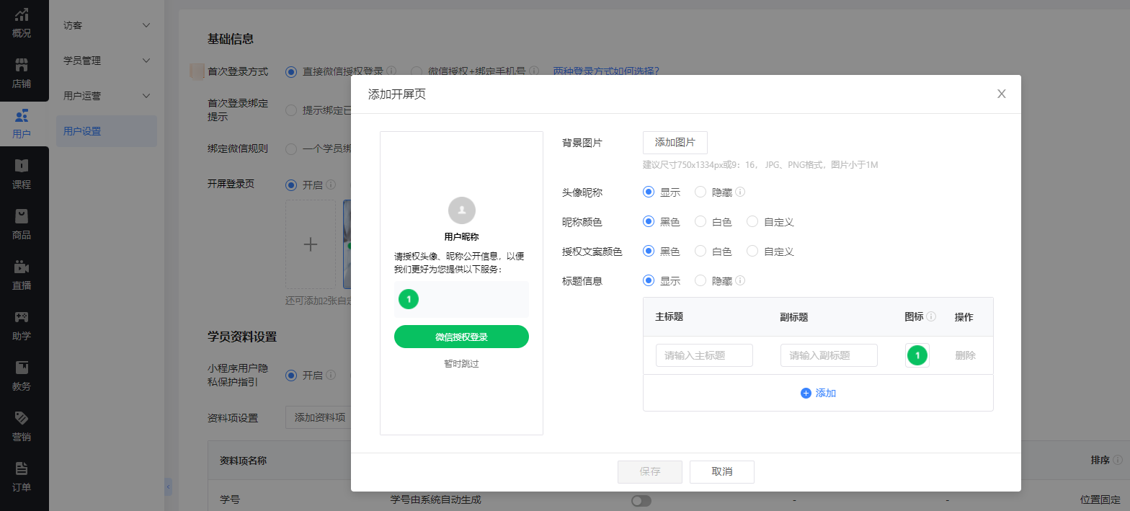
Task: Click the 添加图片 button
Action: [x=675, y=143]
